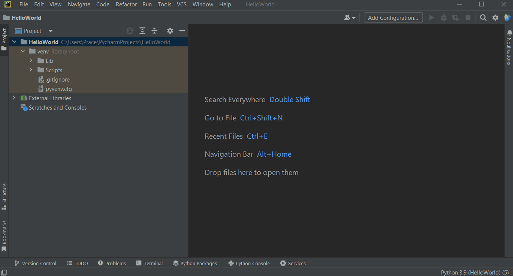Click the Ctrl+Shift+N shortcut text

[261, 118]
